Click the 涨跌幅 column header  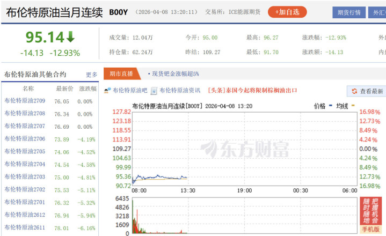tap(88, 88)
